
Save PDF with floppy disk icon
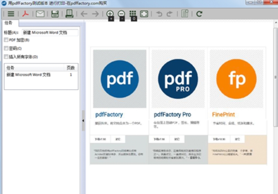coord(55,14)
